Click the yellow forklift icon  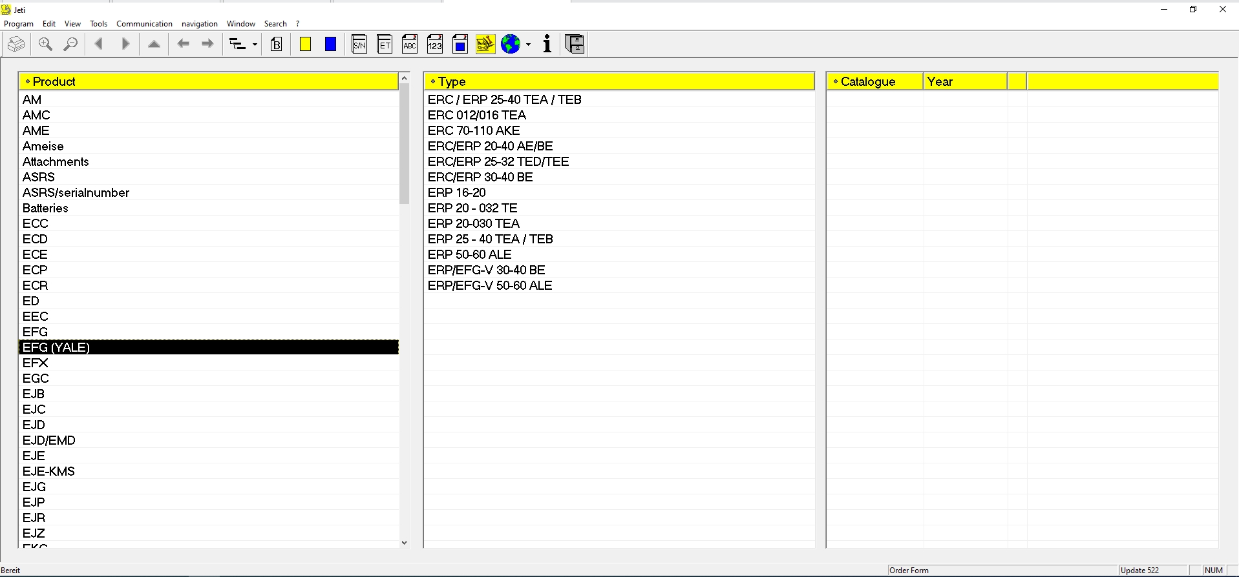pyautogui.click(x=485, y=44)
